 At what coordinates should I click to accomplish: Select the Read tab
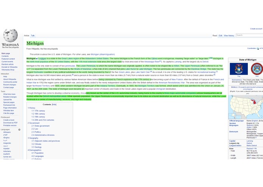(x=215, y=36)
